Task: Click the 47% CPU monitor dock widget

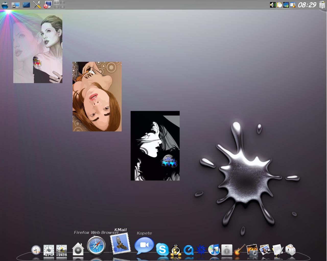Action: point(49,251)
